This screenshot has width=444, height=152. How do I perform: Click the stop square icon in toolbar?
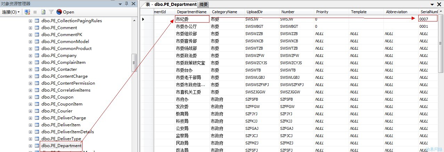click(35, 12)
